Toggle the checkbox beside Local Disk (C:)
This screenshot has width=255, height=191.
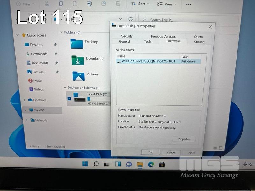[x=69, y=99]
